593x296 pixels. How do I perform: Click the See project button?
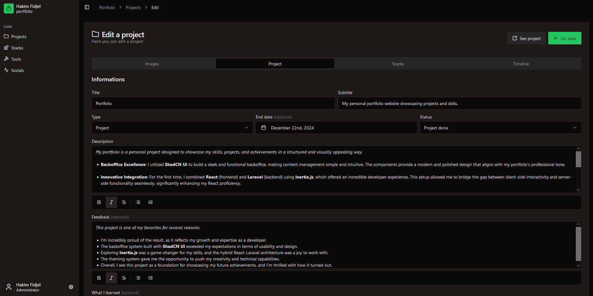click(526, 38)
